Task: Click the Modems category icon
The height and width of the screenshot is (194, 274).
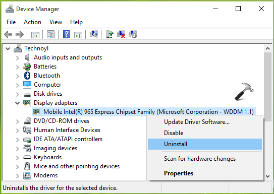Action: pyautogui.click(x=27, y=175)
